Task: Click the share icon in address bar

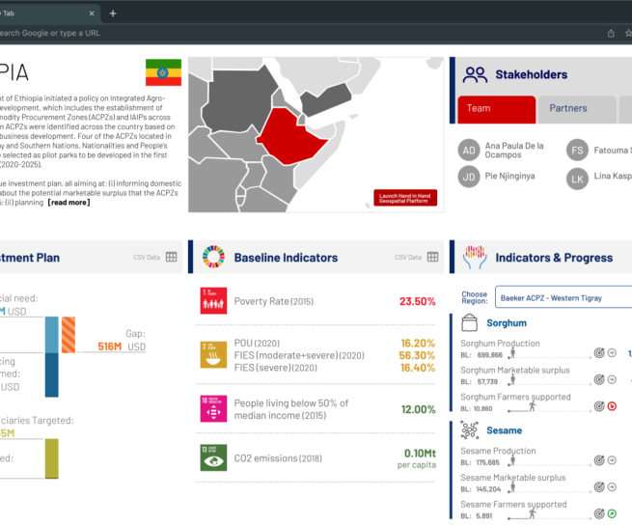Action: click(610, 33)
